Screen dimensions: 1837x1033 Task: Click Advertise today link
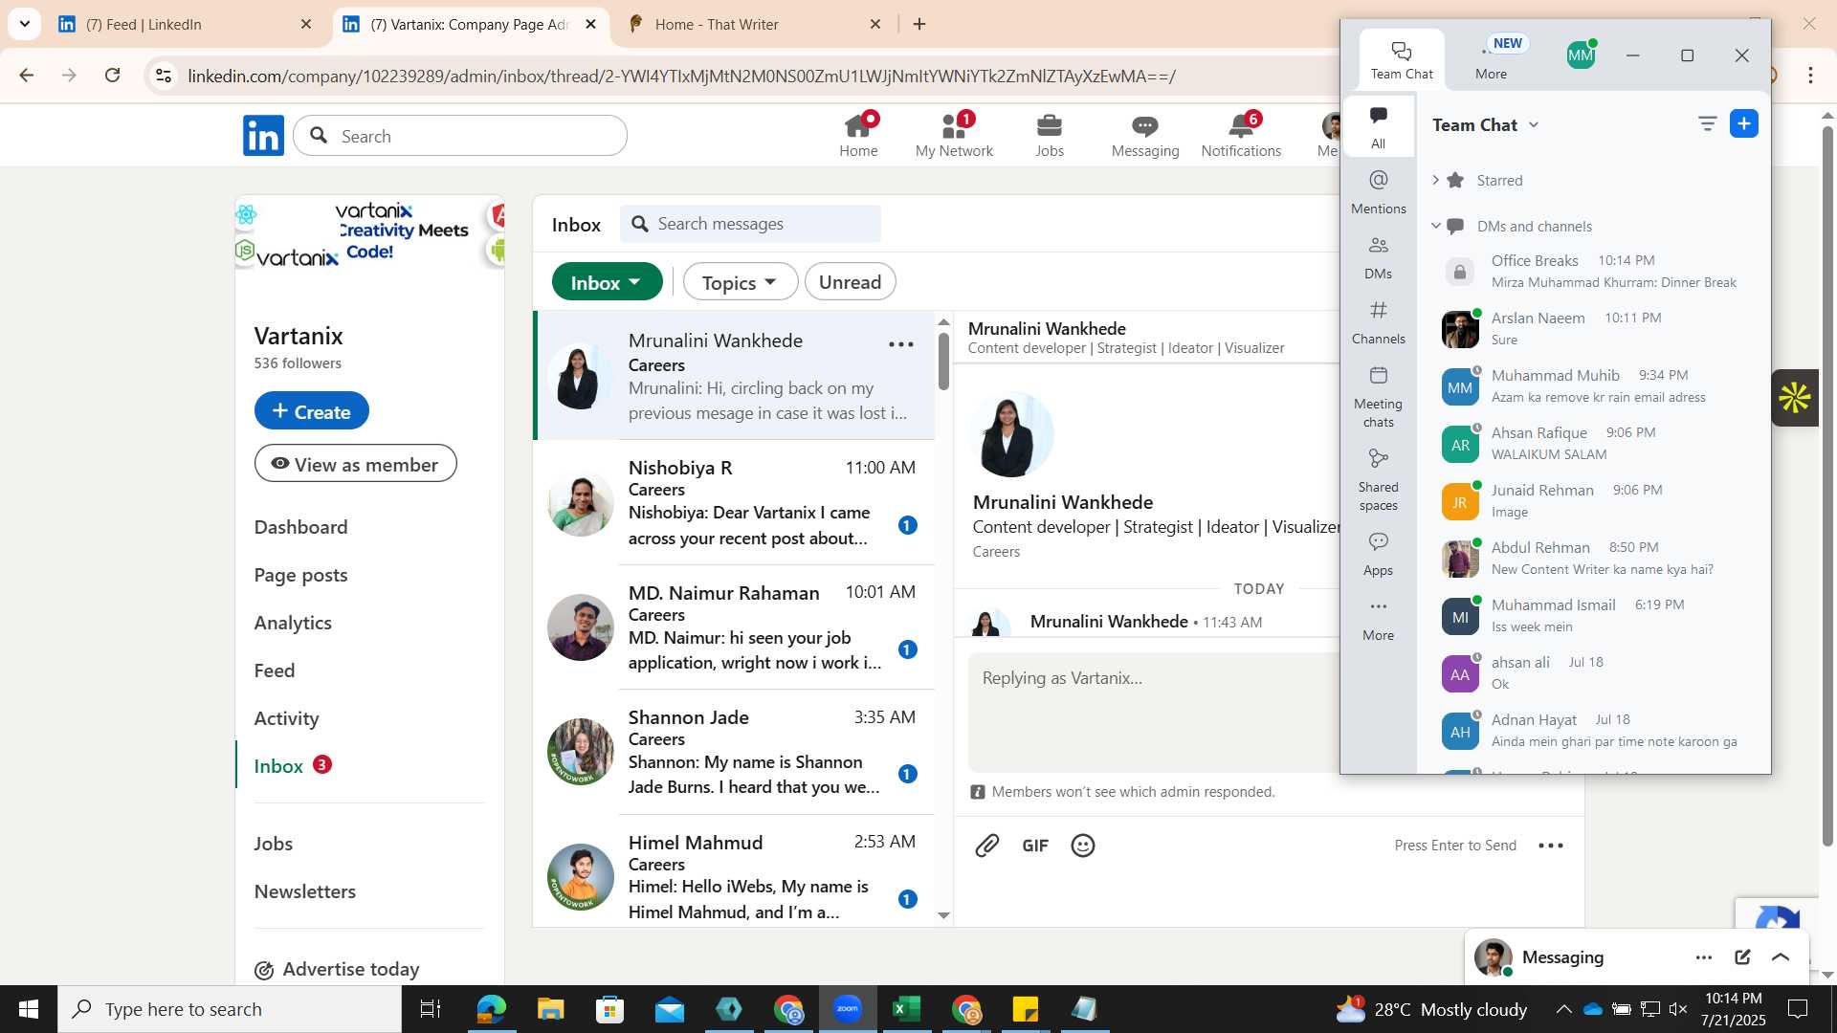(337, 970)
